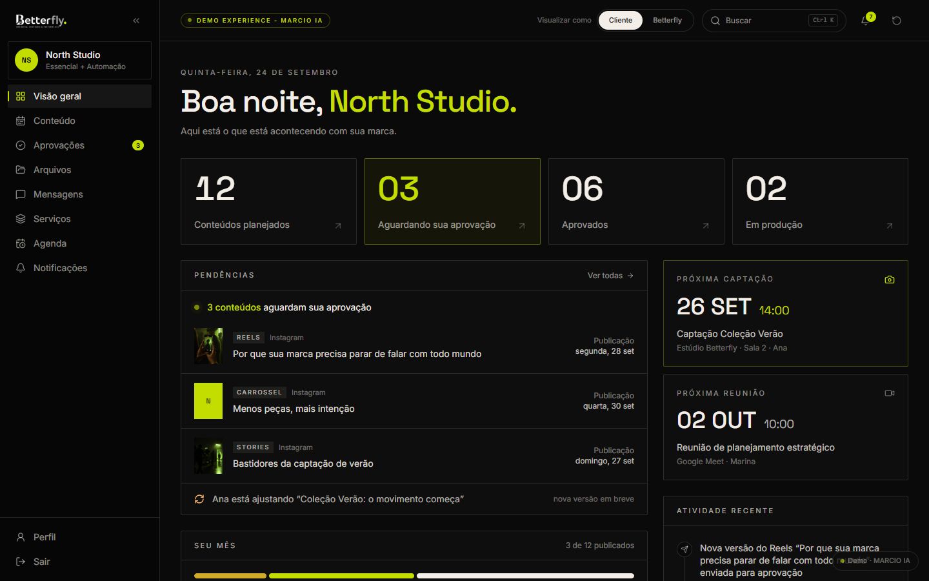
Task: Click the arrow icon on Aprovados card
Action: [x=706, y=226]
